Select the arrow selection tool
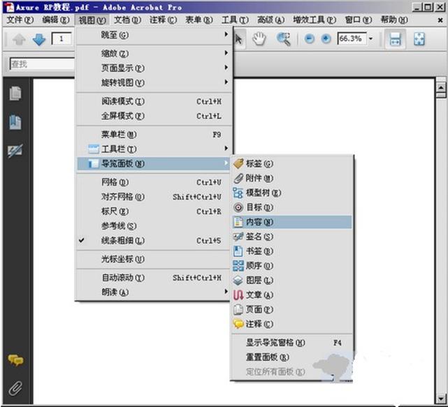Image resolution: width=448 pixels, height=407 pixels. point(238,39)
